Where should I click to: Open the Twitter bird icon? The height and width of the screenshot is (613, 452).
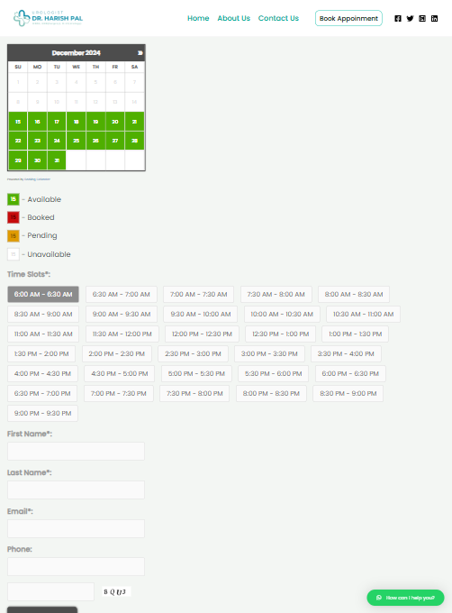pyautogui.click(x=410, y=18)
